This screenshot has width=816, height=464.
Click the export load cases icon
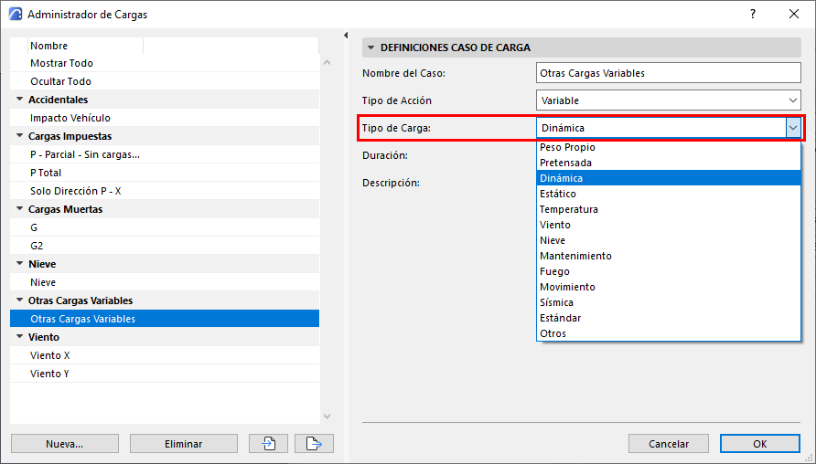point(314,444)
